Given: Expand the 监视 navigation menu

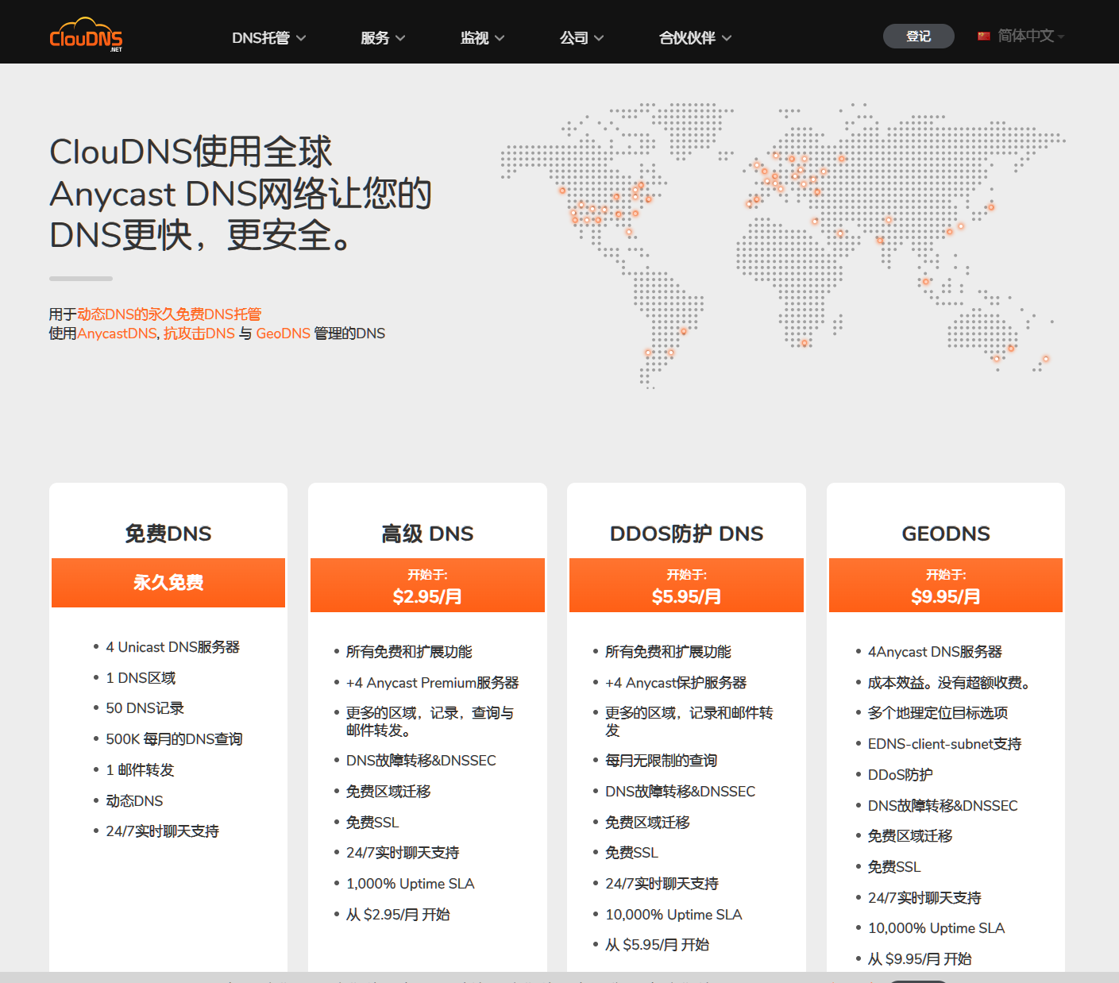Looking at the screenshot, I should (482, 38).
